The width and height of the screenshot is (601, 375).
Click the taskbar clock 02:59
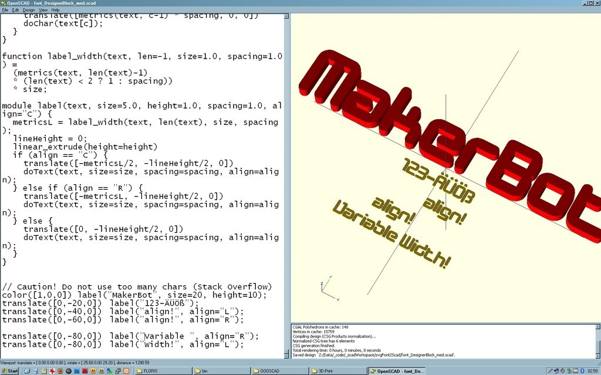coord(593,371)
